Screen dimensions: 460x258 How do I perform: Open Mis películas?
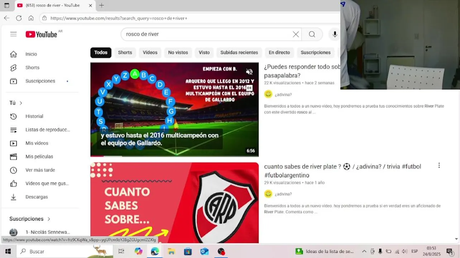point(39,157)
